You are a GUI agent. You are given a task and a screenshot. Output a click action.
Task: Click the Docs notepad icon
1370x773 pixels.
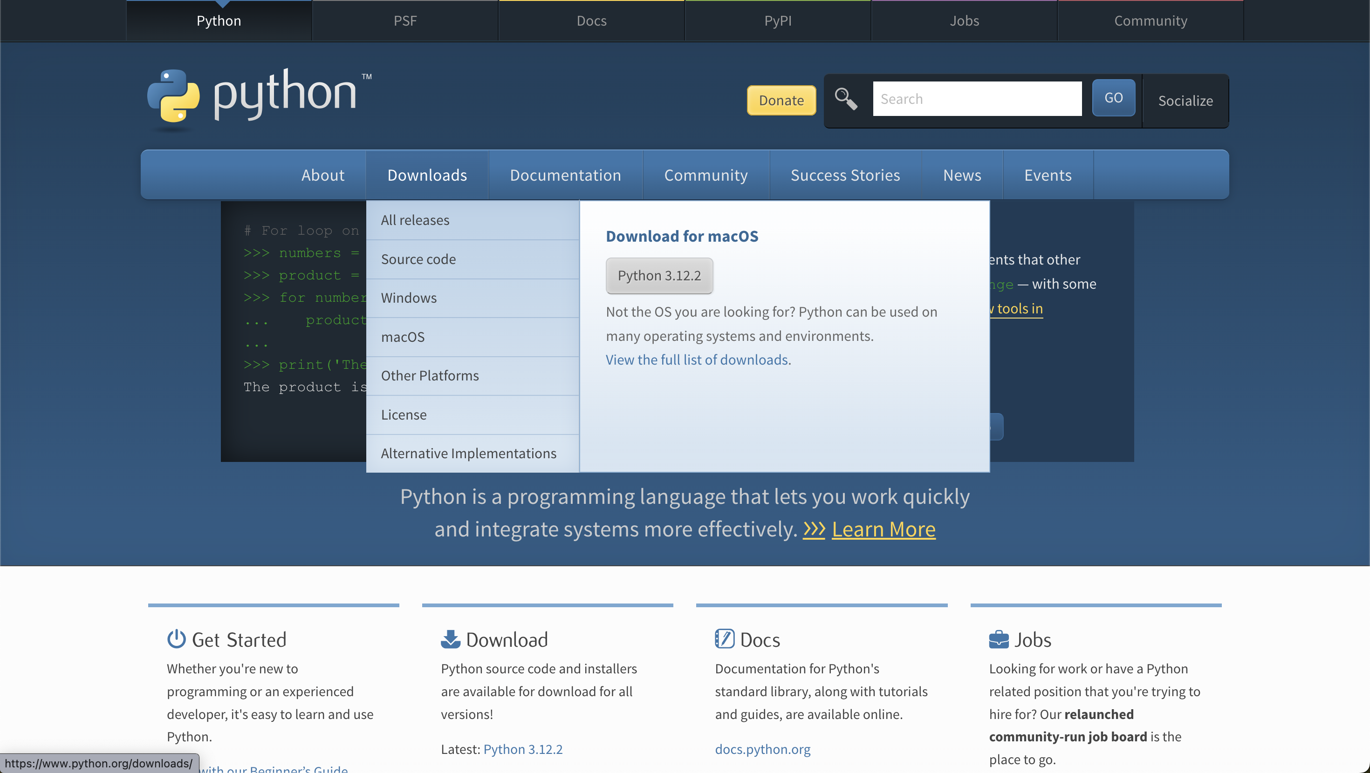(x=724, y=638)
